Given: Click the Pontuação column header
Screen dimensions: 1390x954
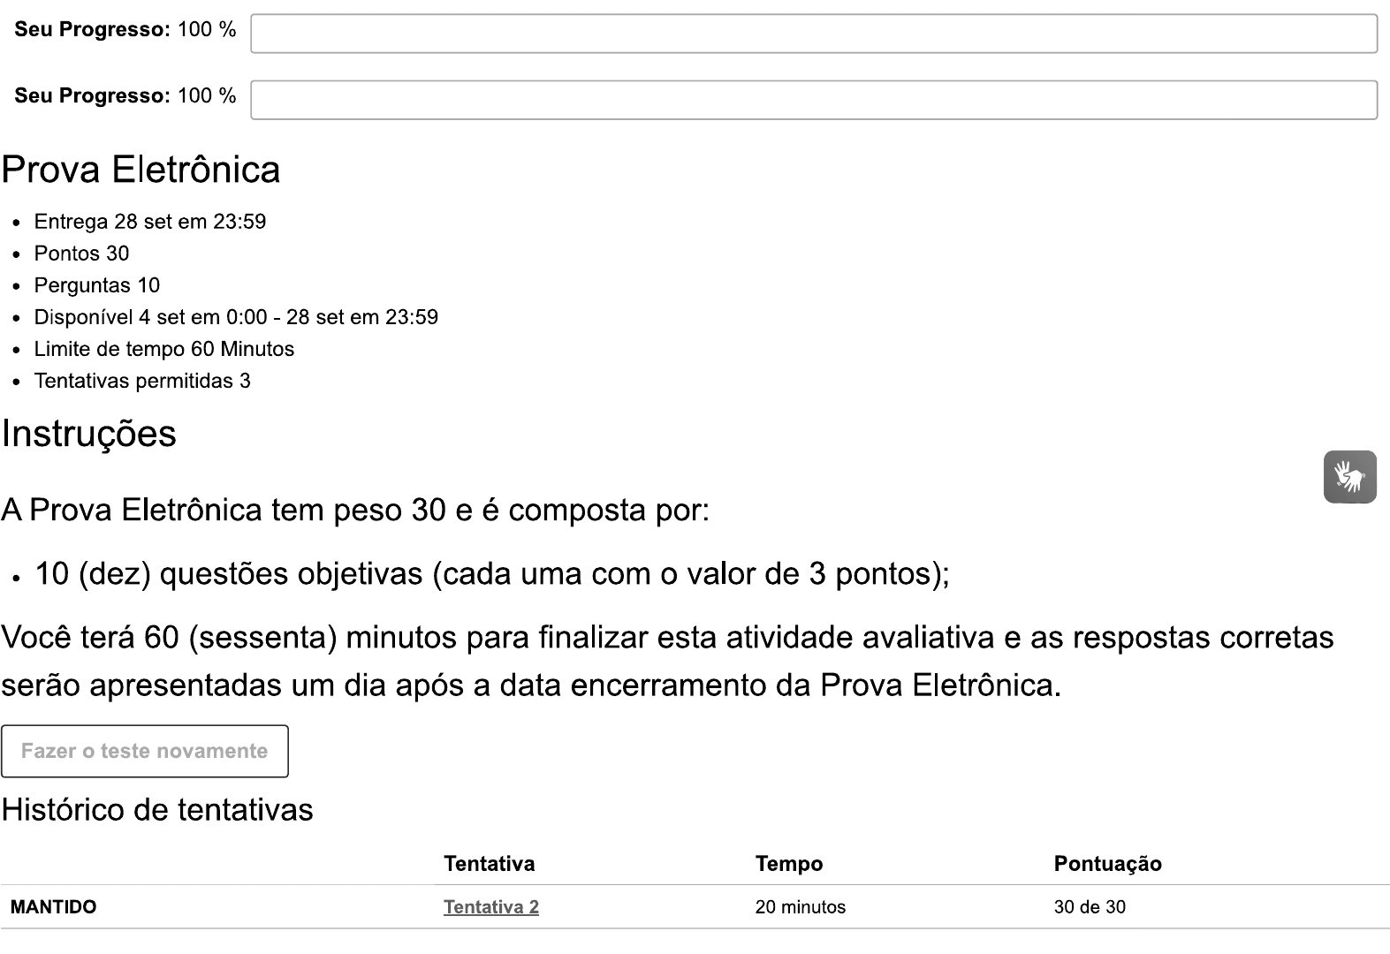Looking at the screenshot, I should click(x=1107, y=864).
